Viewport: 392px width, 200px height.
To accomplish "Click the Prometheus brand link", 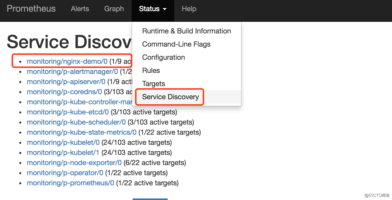I will pos(31,9).
